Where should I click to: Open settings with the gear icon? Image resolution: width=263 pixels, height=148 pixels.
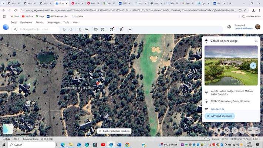229,27
